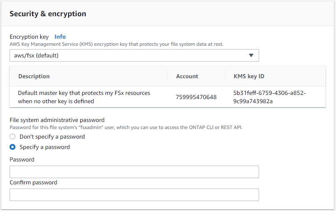Screen dimensions: 336x211
Task: Click the Description column header
Action: 34,76
